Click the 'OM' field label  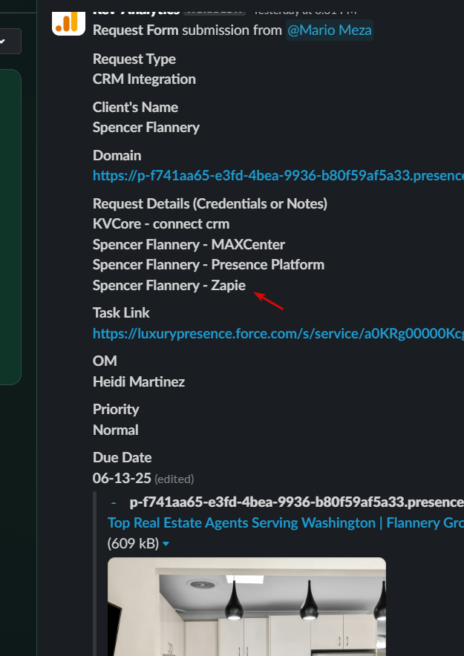[x=105, y=361]
